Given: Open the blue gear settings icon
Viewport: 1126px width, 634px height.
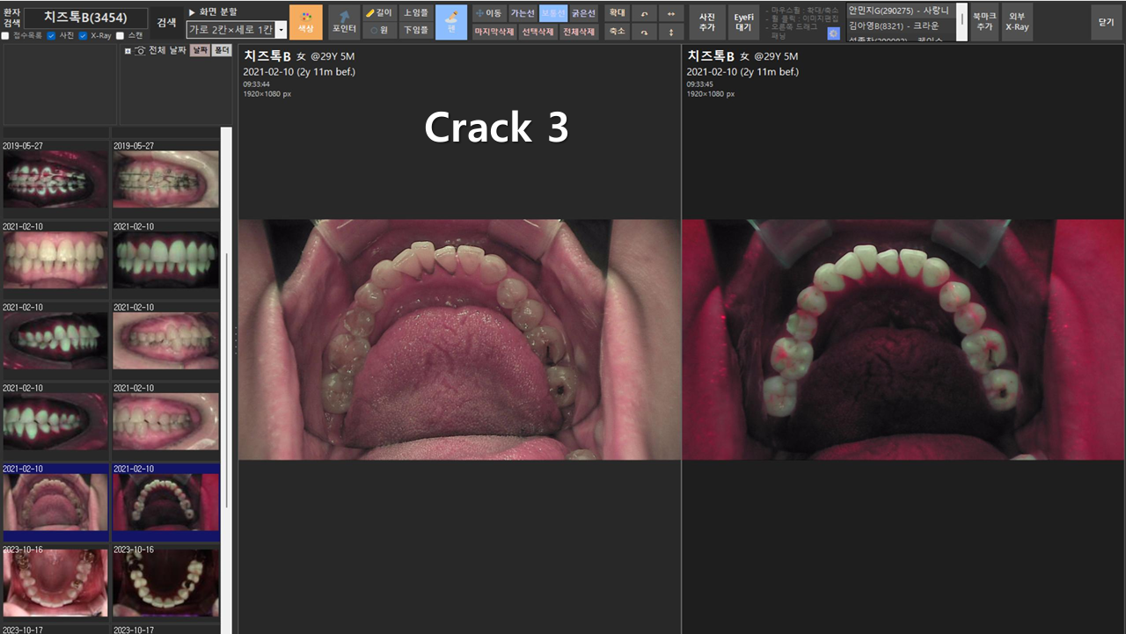Looking at the screenshot, I should pos(834,33).
